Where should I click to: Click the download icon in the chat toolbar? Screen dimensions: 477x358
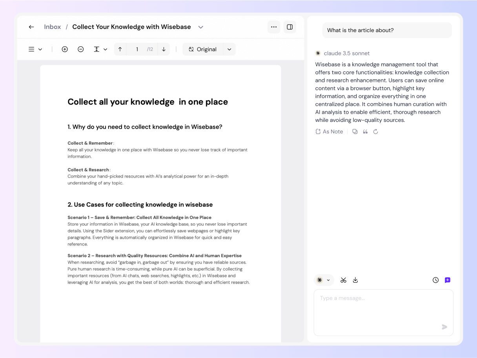click(x=355, y=280)
